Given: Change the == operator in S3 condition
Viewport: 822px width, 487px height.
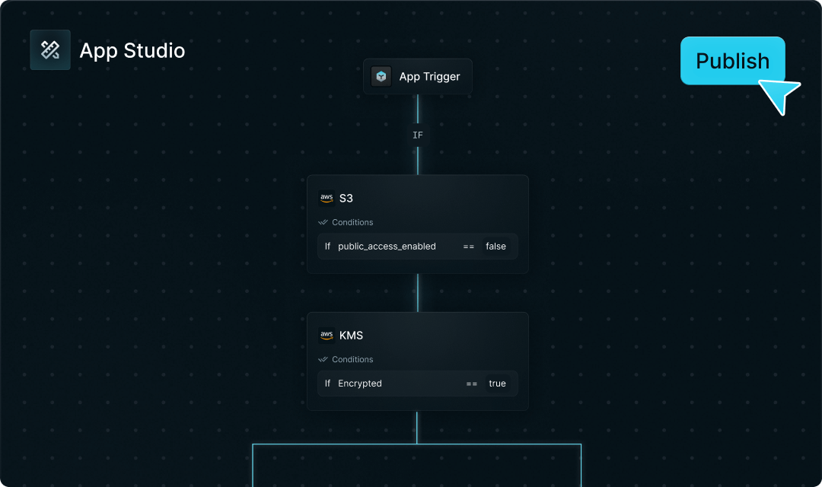Looking at the screenshot, I should 469,247.
